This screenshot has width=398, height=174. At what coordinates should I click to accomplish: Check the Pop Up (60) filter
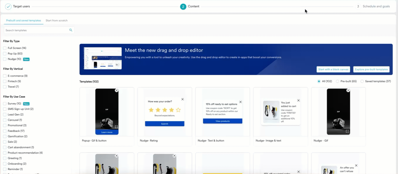pyautogui.click(x=5, y=54)
